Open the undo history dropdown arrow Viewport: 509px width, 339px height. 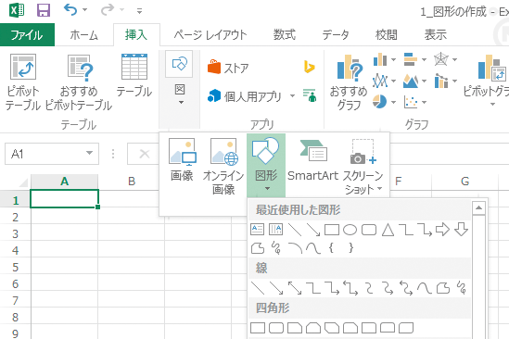(84, 10)
